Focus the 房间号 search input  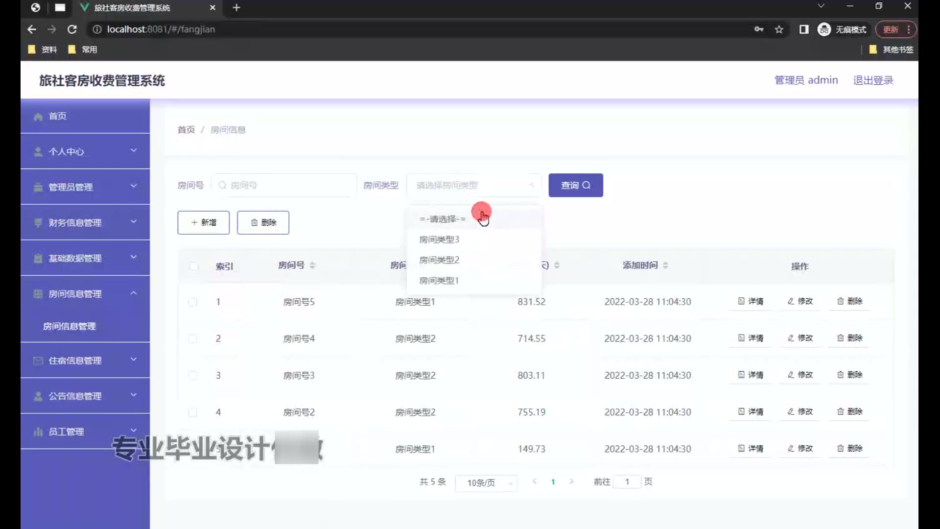(285, 185)
